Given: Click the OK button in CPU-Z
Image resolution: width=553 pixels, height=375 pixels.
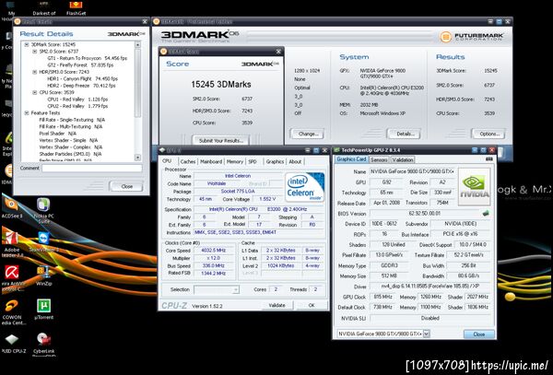Looking at the screenshot, I should 312,305.
